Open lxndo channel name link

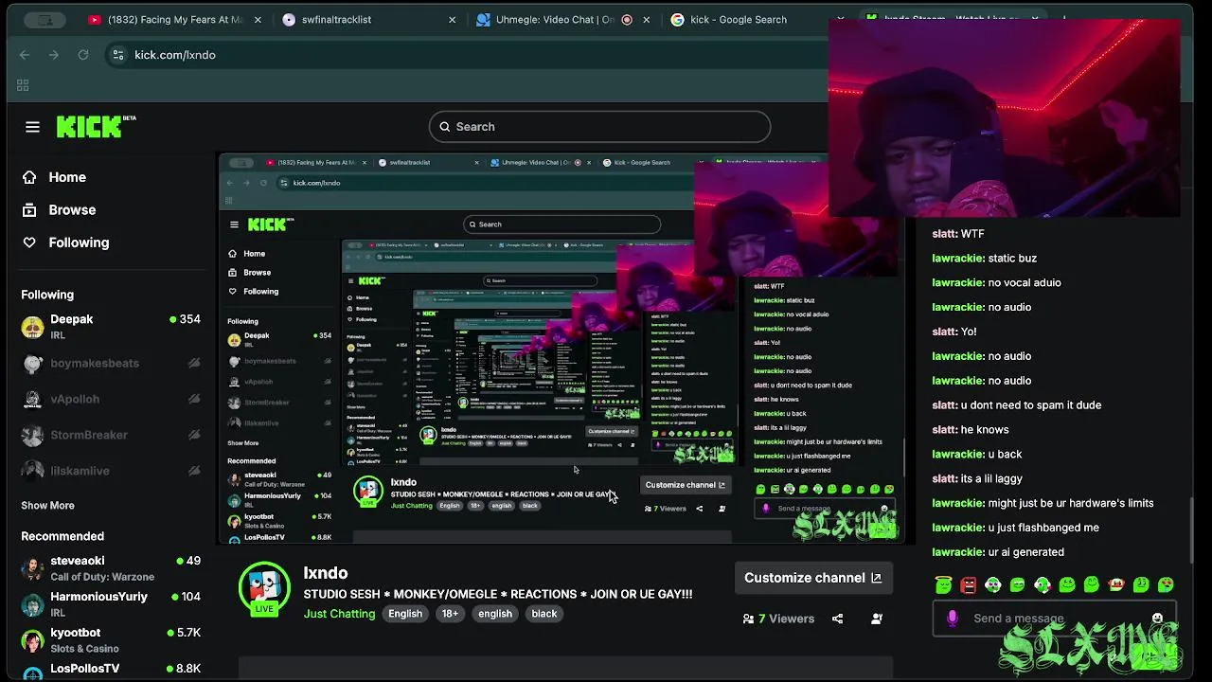pyautogui.click(x=326, y=573)
